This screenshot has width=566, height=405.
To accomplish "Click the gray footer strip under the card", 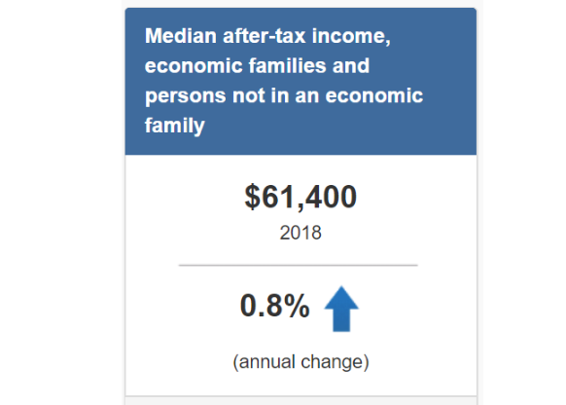I will [x=301, y=401].
